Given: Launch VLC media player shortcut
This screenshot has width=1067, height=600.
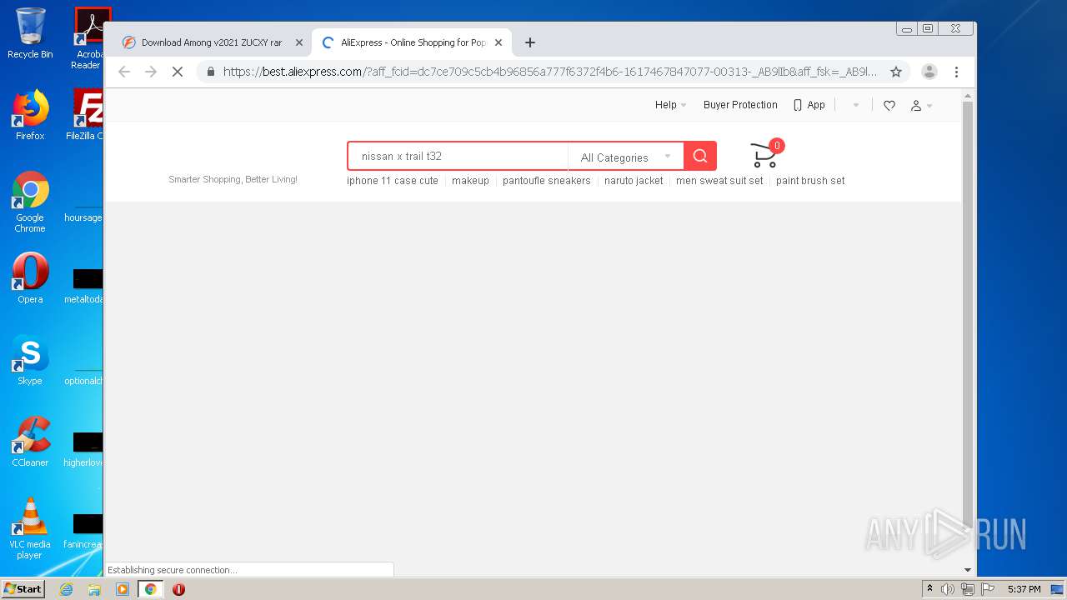Looking at the screenshot, I should coord(30,528).
